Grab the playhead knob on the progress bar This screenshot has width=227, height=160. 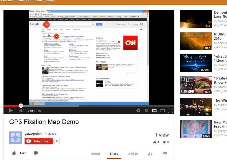tap(21, 106)
